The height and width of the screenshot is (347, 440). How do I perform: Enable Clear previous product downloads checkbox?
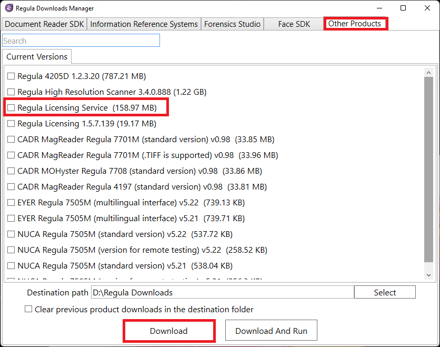[28, 309]
